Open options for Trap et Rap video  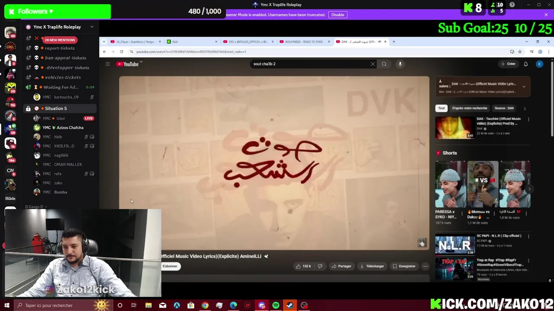(x=528, y=260)
